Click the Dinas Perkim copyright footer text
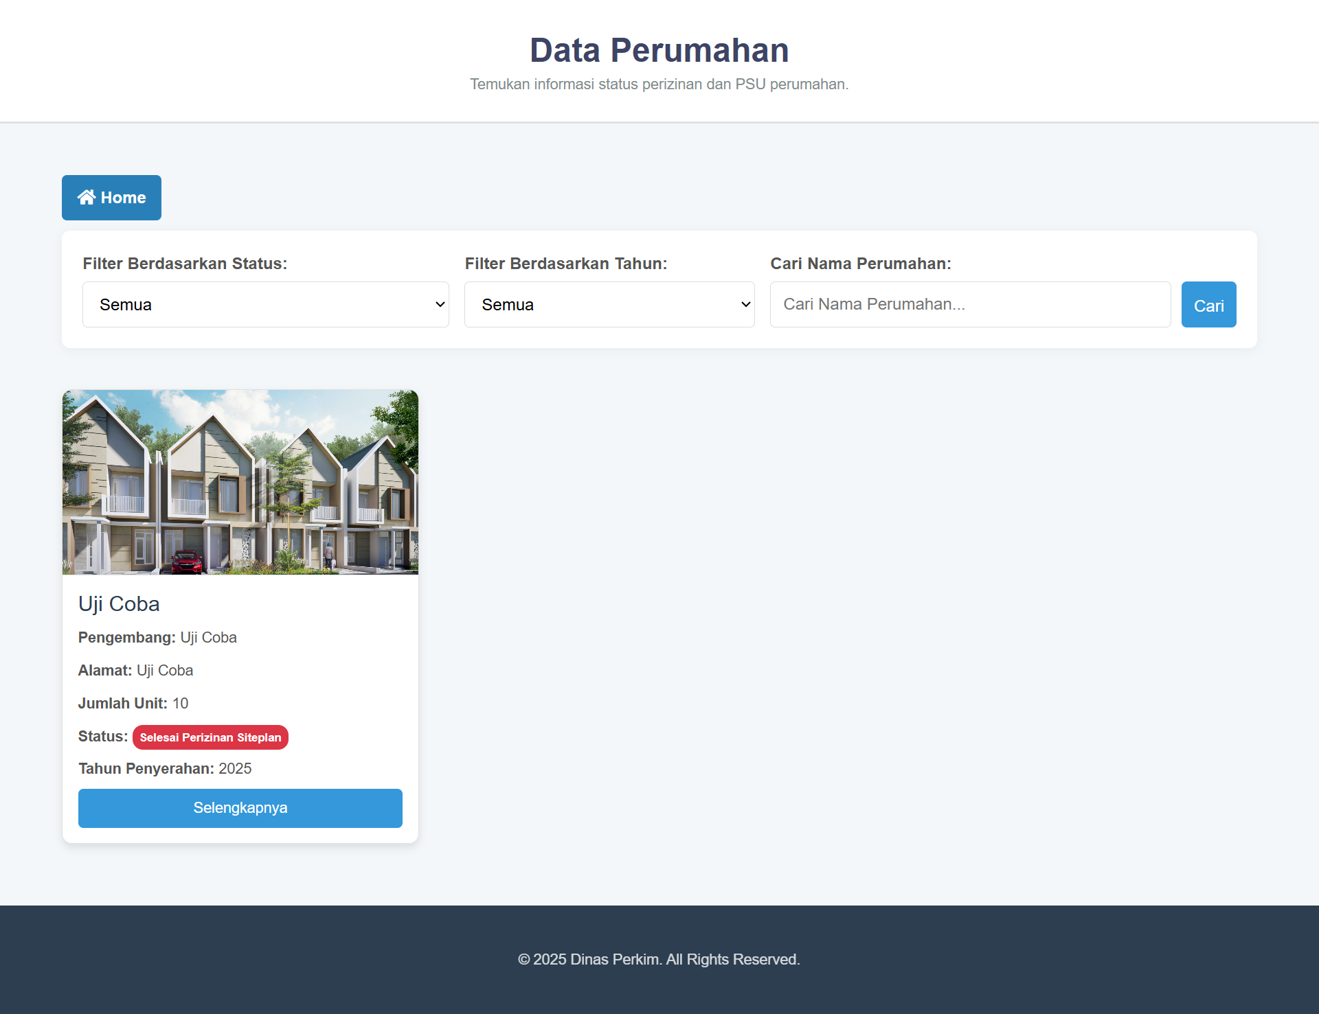Viewport: 1319px width, 1014px height. point(659,959)
